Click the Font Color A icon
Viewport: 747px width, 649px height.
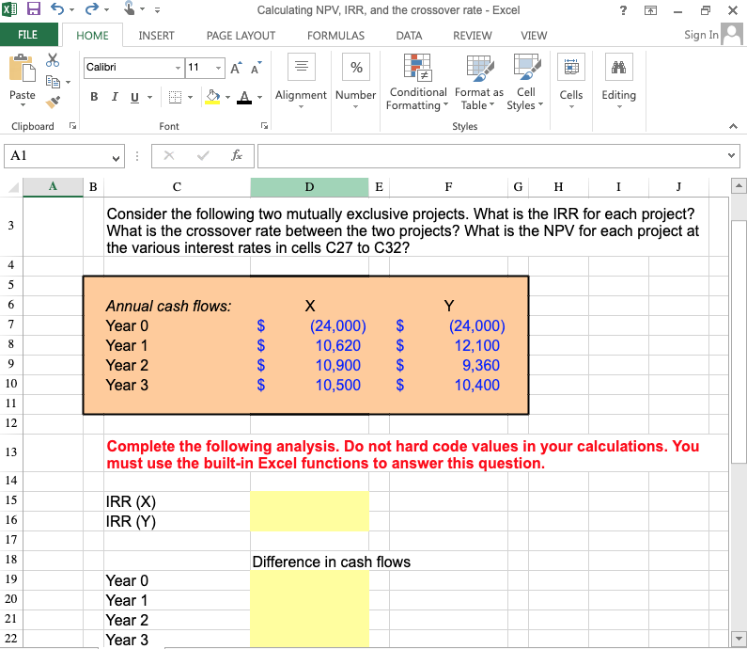[244, 97]
